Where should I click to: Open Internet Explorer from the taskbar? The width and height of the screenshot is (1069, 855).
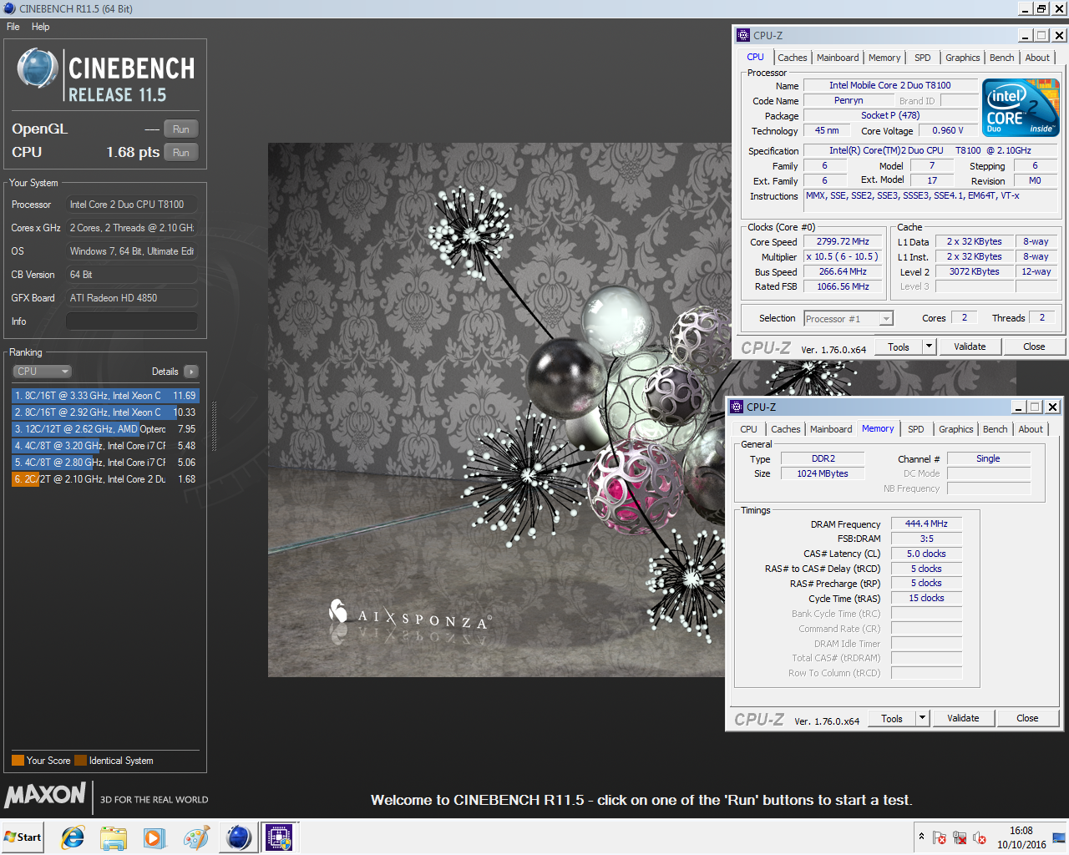pos(73,837)
